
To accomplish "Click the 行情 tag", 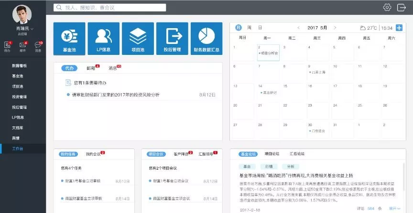I will (x=269, y=167).
